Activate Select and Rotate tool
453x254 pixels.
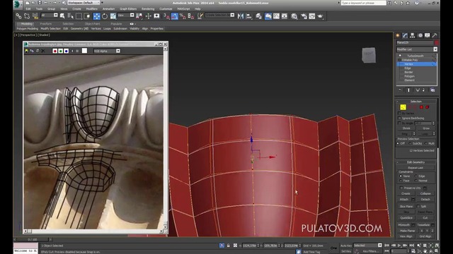click(105, 16)
